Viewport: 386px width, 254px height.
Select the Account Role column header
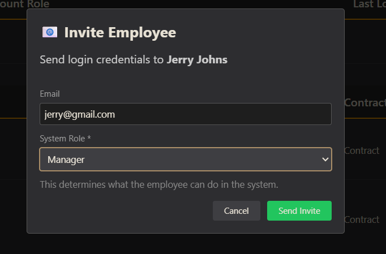point(25,5)
